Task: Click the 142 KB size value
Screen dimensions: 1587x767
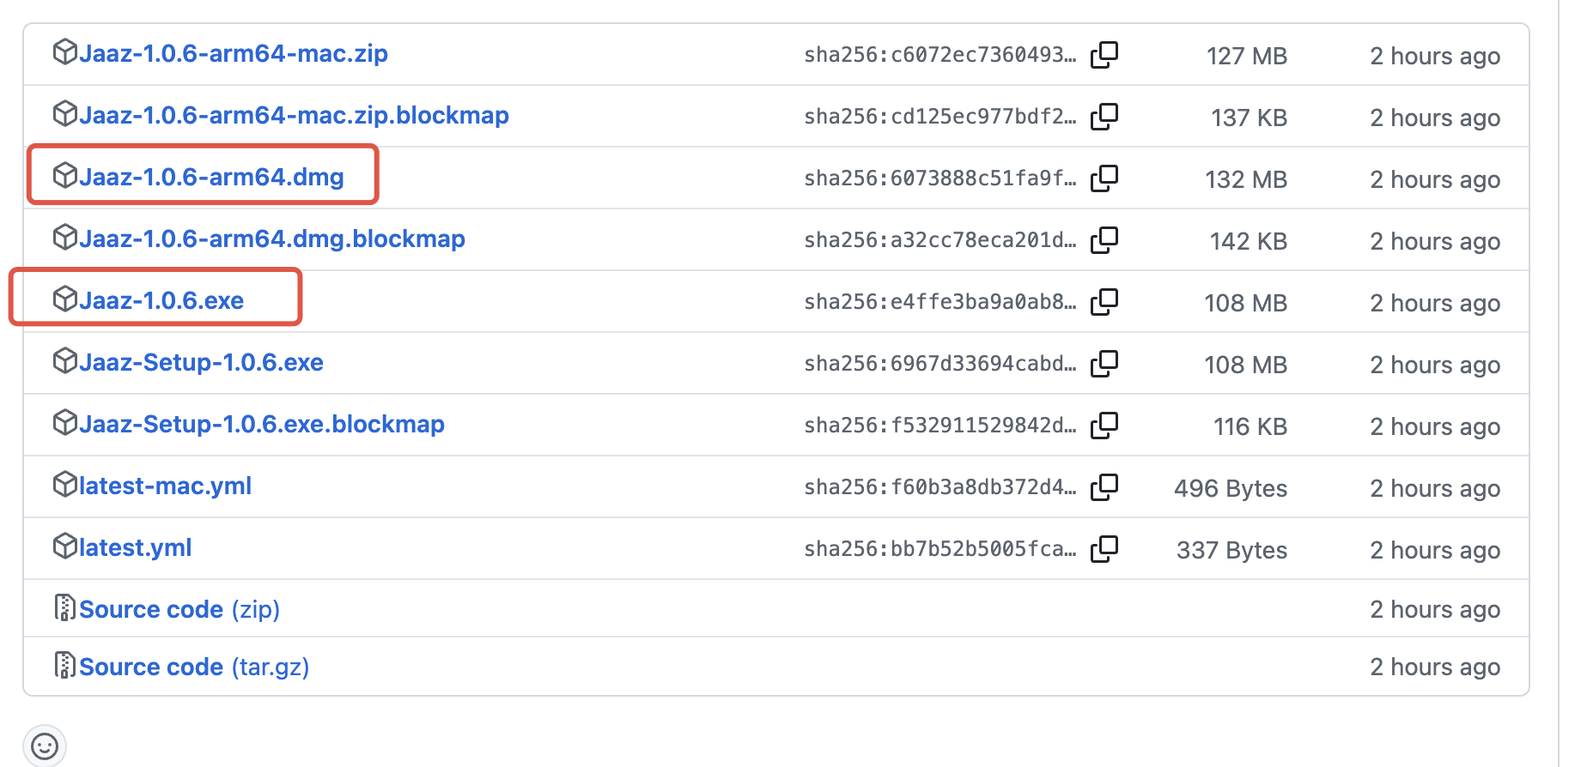Action: coord(1248,241)
